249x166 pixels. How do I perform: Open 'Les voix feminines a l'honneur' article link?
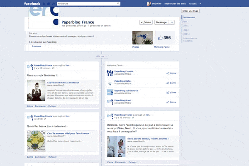point(63,83)
